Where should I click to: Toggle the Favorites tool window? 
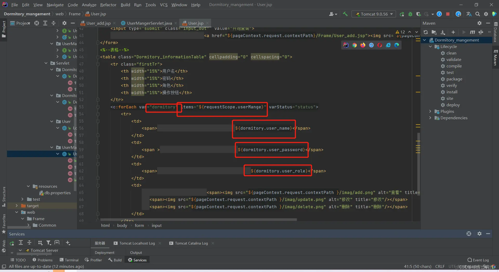[4, 224]
